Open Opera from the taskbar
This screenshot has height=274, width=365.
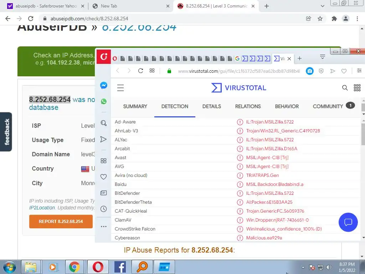pos(98,267)
